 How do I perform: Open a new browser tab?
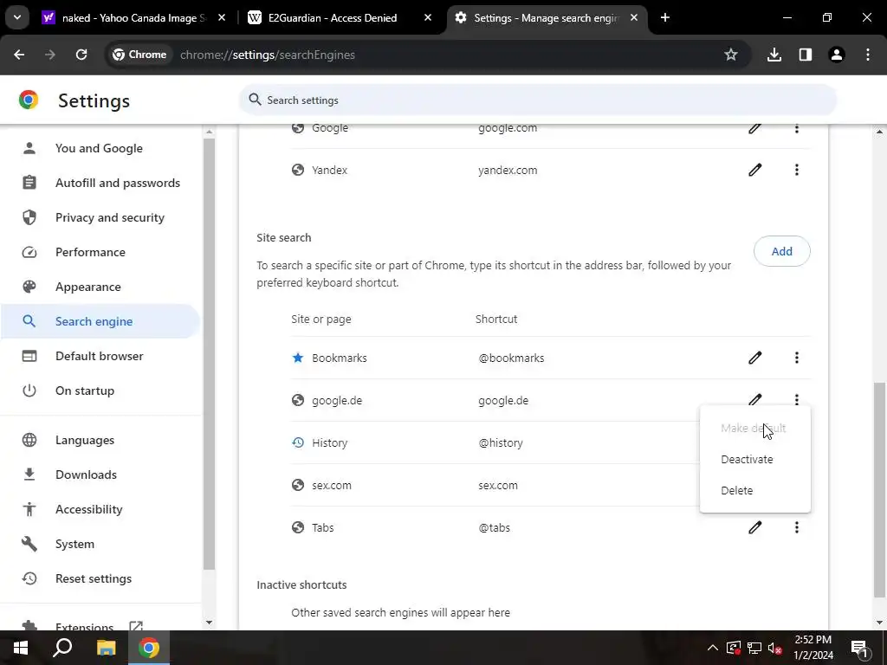665,18
